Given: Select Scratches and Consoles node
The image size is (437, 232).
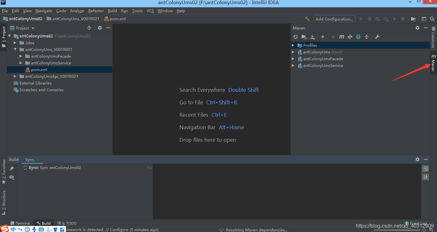Looking at the screenshot, I should tap(38, 90).
